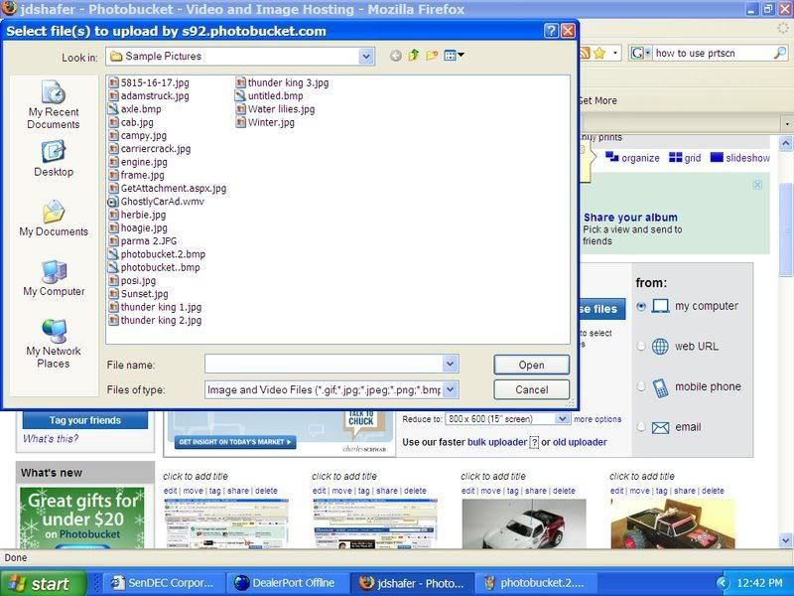
Task: Select the web URL radio button
Action: click(x=641, y=347)
